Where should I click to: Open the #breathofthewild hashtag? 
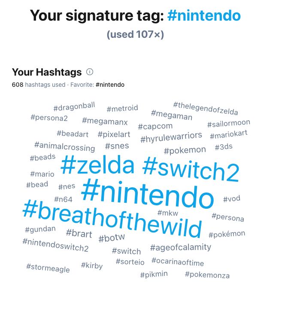coord(112,220)
